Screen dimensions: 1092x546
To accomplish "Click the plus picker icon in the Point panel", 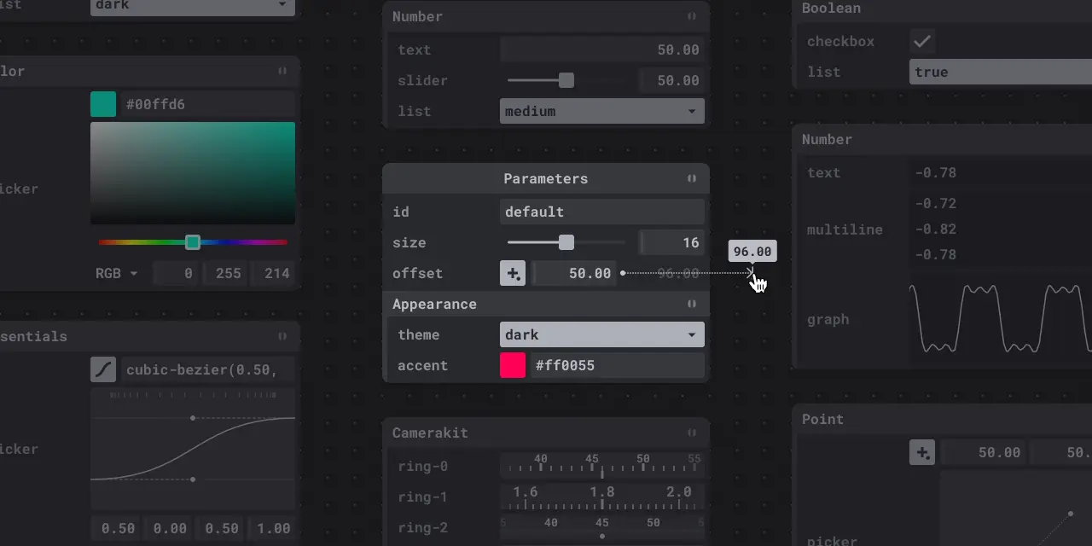I will 922,452.
